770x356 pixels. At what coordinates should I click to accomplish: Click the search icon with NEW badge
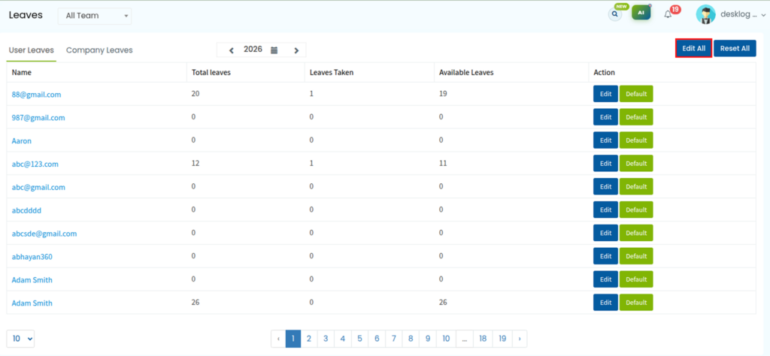click(x=615, y=14)
